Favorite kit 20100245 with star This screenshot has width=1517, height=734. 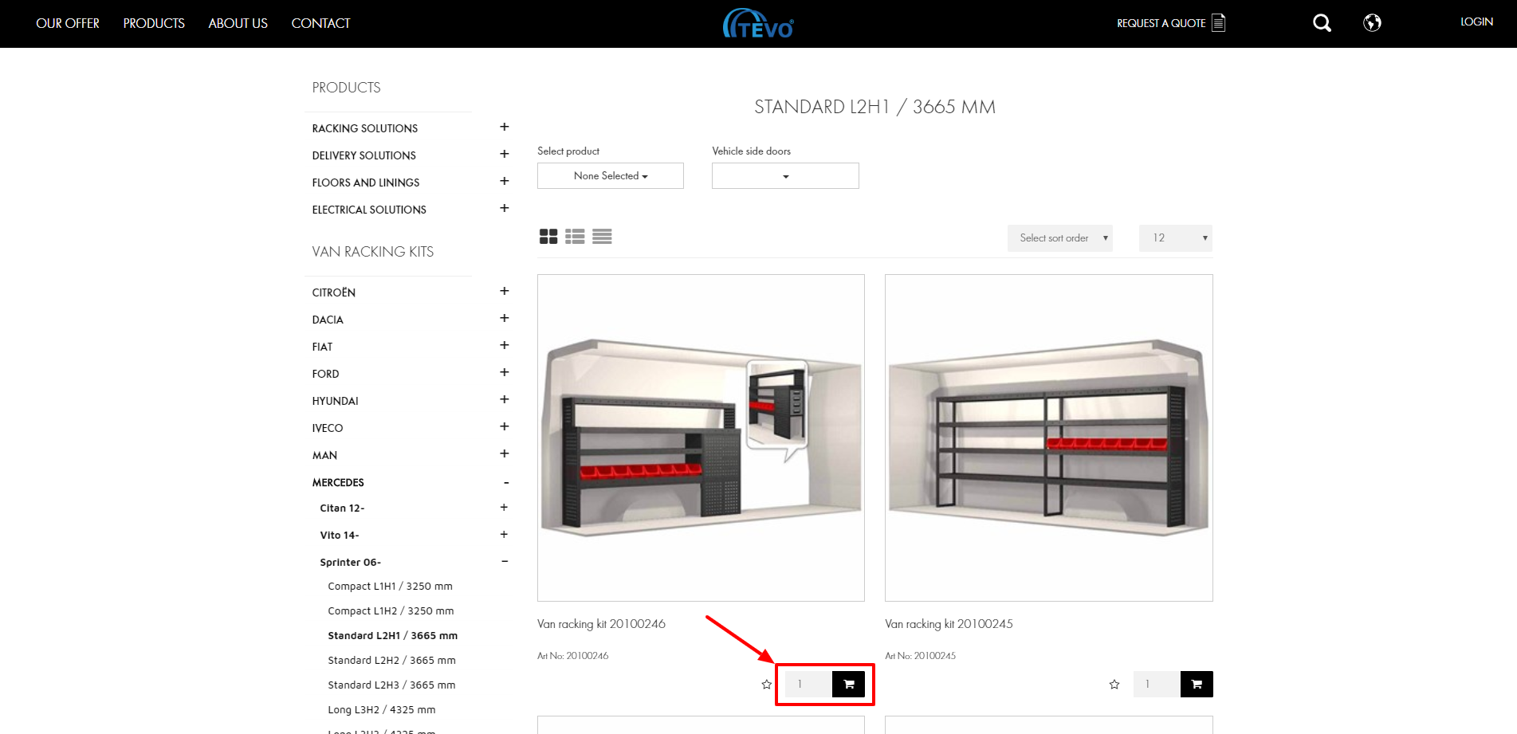point(1114,685)
